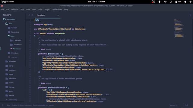Click the Spaces indentation setting in status bar

173,105
